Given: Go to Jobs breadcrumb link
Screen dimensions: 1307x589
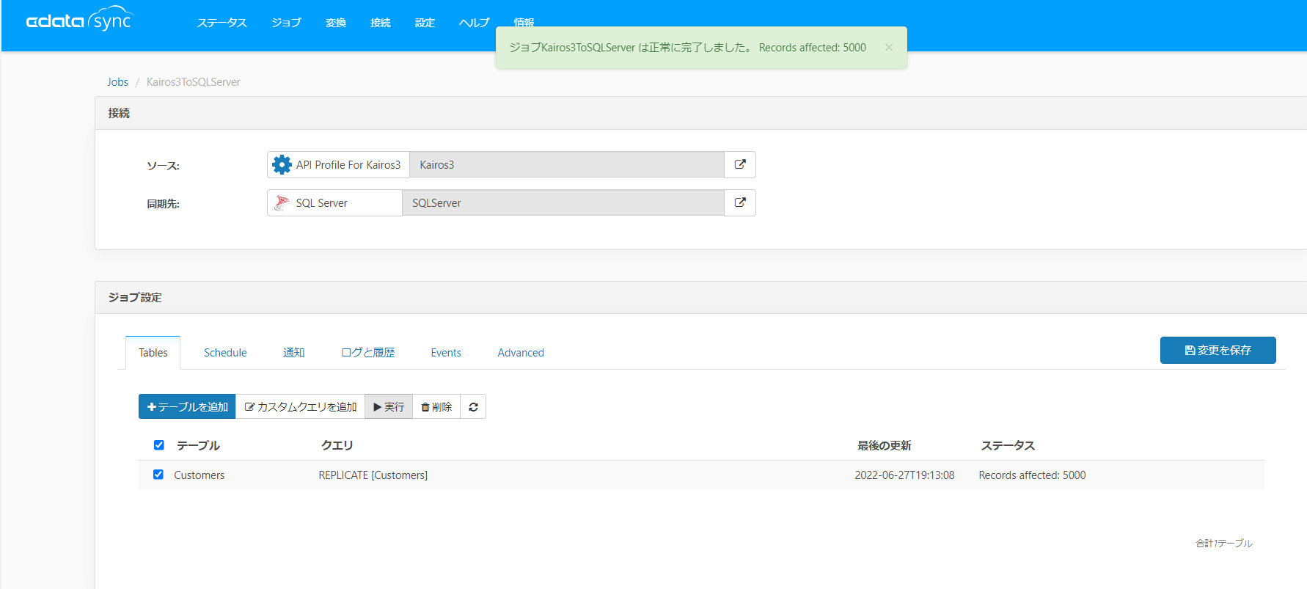Looking at the screenshot, I should [117, 82].
